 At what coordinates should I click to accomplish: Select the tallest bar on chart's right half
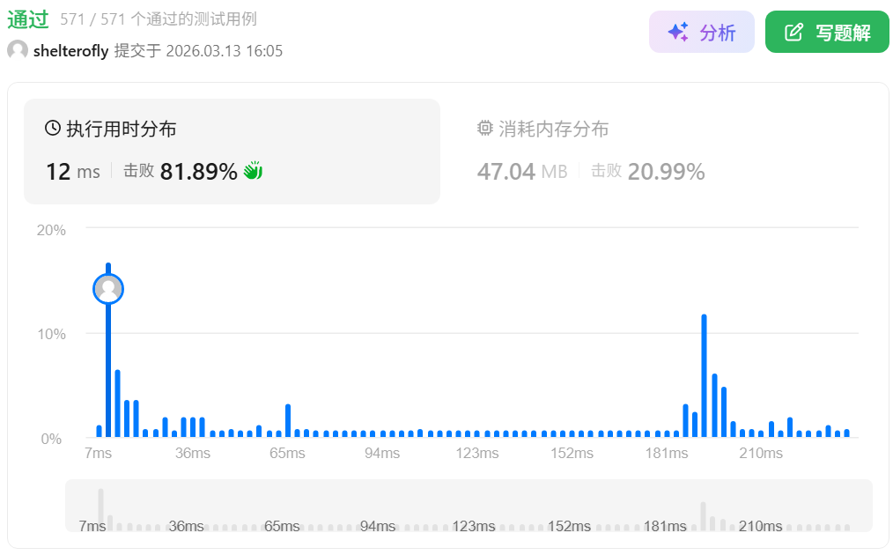click(x=704, y=374)
